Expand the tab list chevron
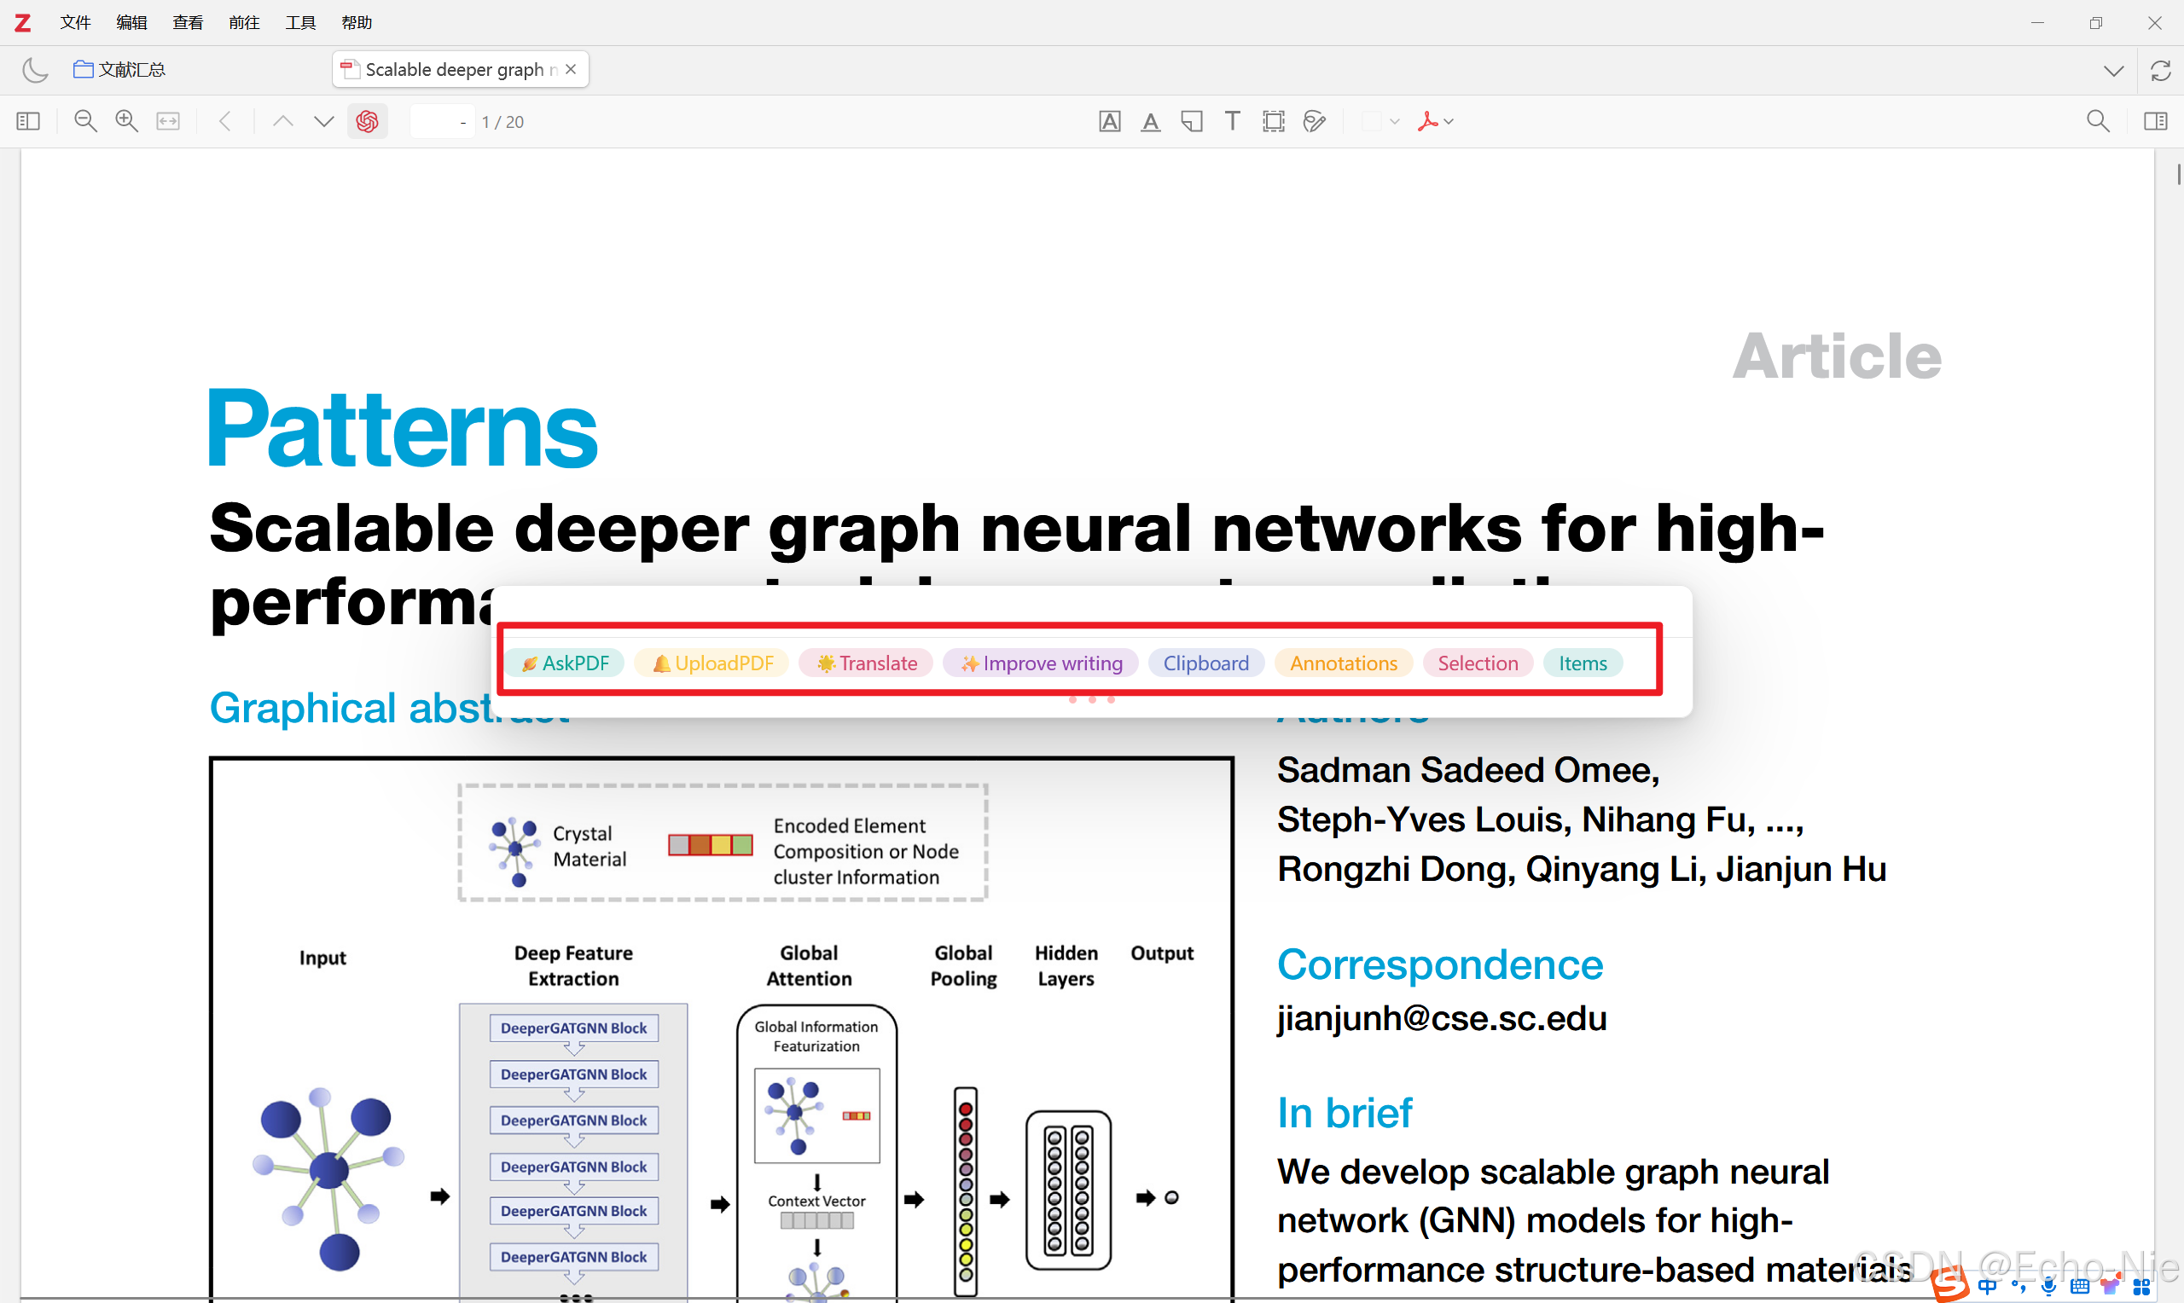The width and height of the screenshot is (2184, 1303). (2114, 70)
